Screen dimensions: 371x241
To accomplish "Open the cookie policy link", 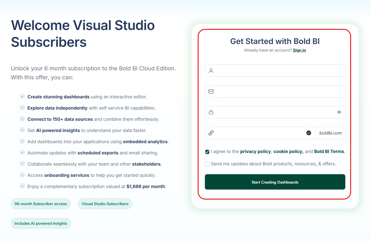I will [x=289, y=151].
